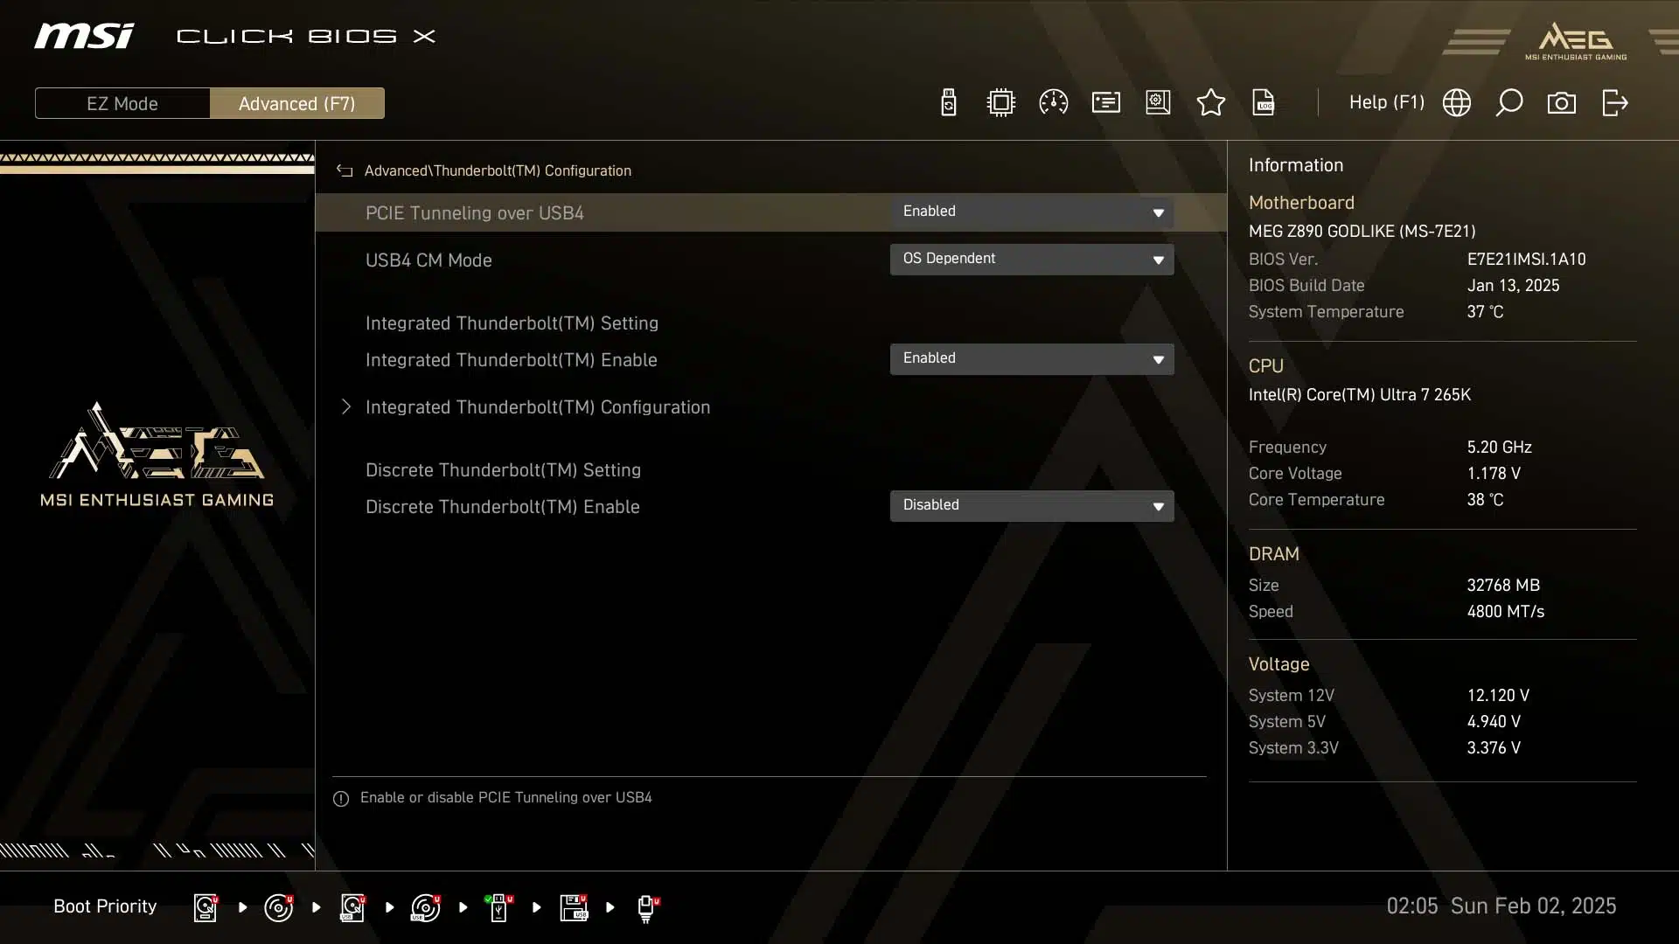Open the overclocking speedometer gauge icon
Viewport: 1679px width, 944px height.
tap(1053, 103)
